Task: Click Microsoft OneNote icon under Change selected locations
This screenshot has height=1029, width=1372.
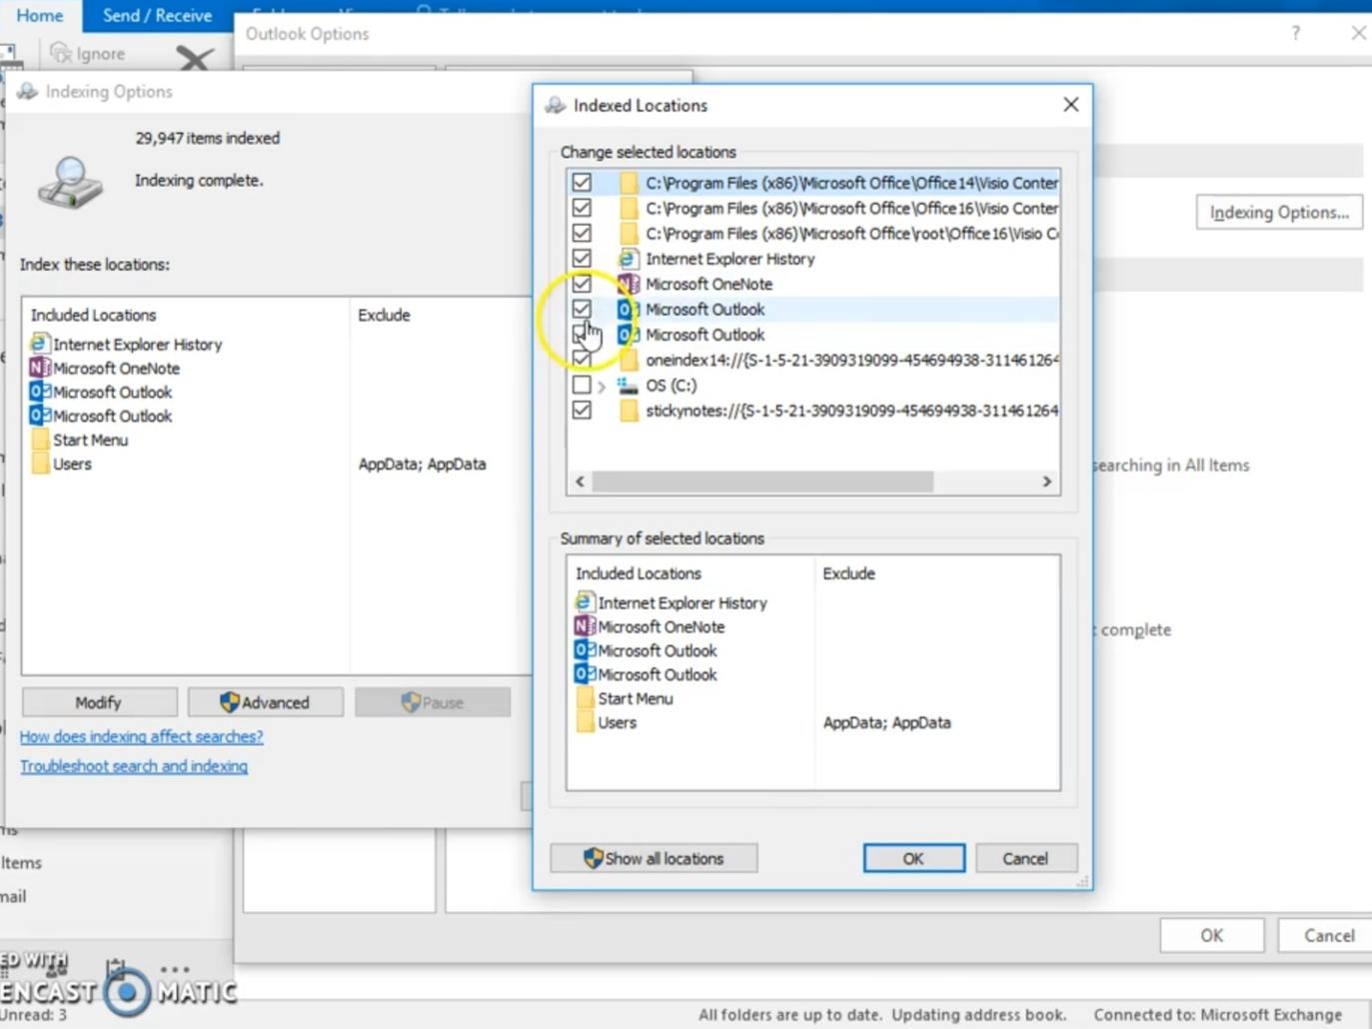Action: (x=628, y=284)
